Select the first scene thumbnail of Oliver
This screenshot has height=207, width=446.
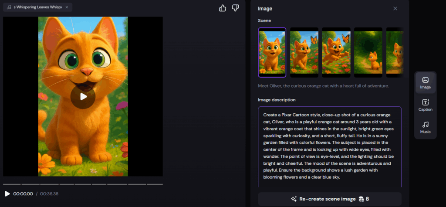tap(272, 52)
